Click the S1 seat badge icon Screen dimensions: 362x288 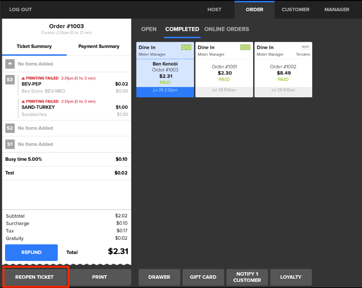(x=10, y=144)
